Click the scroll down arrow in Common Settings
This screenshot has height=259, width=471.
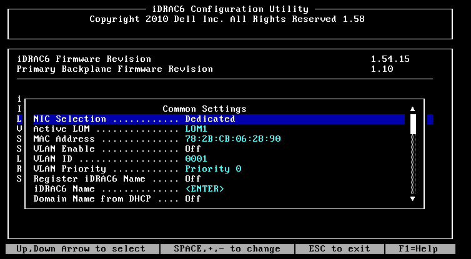(412, 198)
